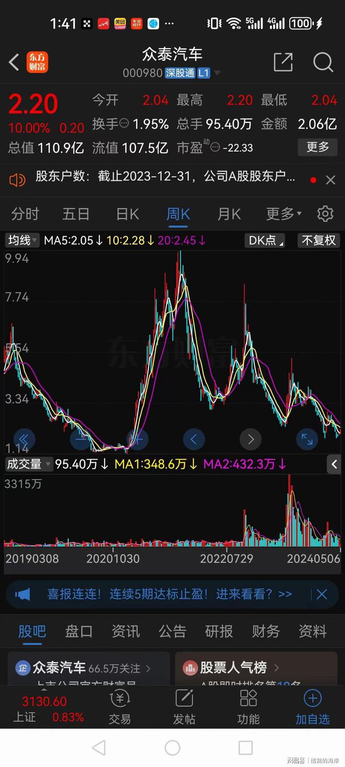Screen dimensions: 345x767
Task: Open 喜报连连 promo link
Action: pos(169,594)
